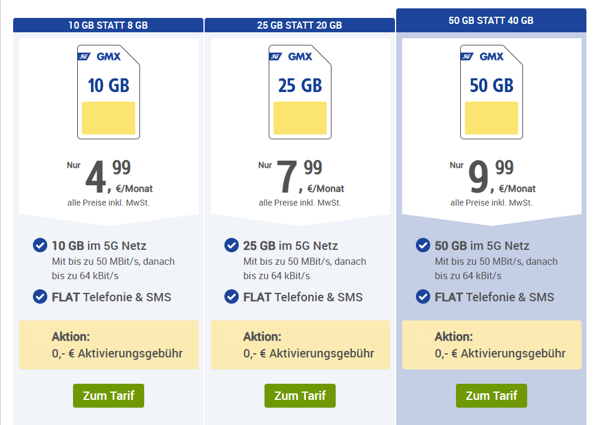Select the 10 GB STATT 8 GB header
The height and width of the screenshot is (425, 599).
tap(108, 25)
